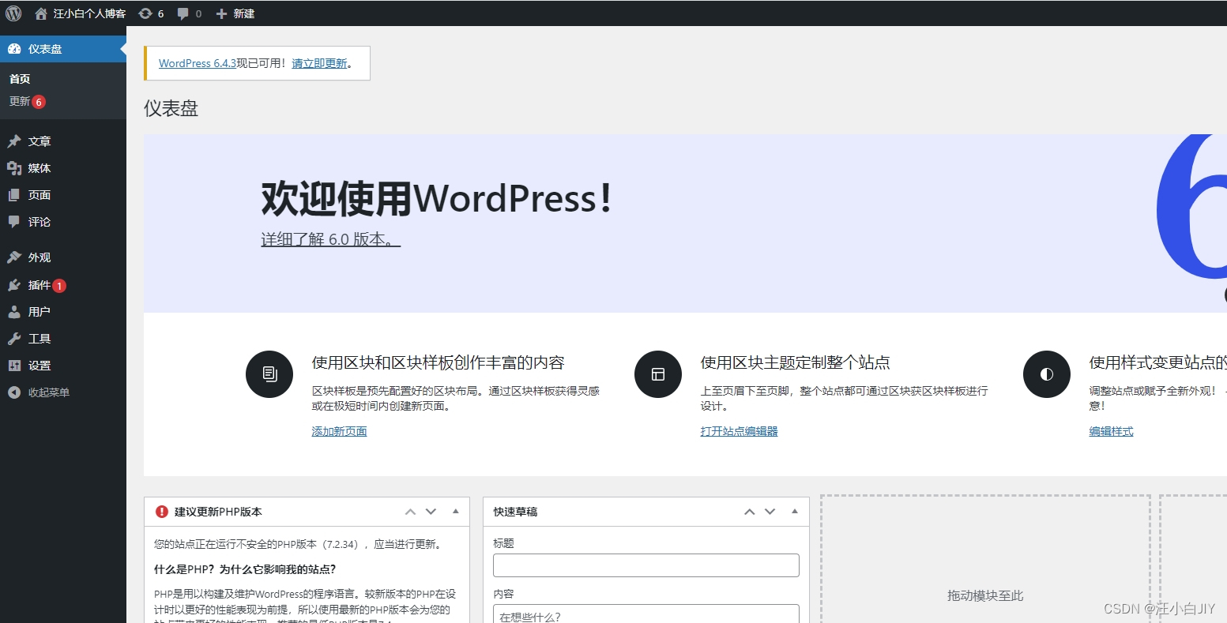Screen dimensions: 1227x623
Task: Open the 用户 users menu
Action: tap(63, 312)
